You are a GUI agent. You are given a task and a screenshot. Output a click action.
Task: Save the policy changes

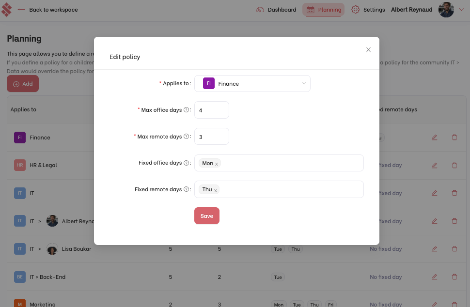pyautogui.click(x=207, y=215)
